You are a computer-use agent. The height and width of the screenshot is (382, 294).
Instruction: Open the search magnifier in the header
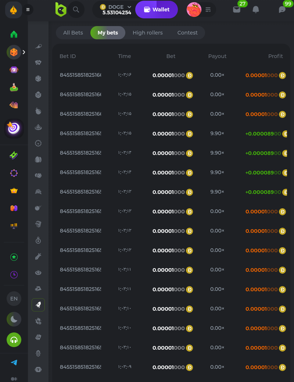click(x=76, y=10)
